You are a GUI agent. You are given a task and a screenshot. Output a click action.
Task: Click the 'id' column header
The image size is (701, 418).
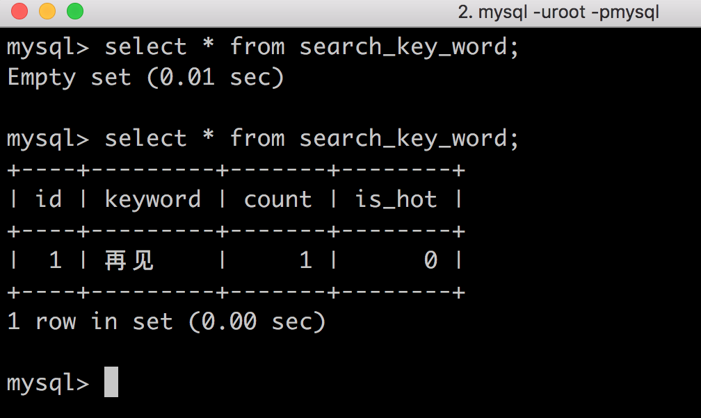[x=48, y=200]
